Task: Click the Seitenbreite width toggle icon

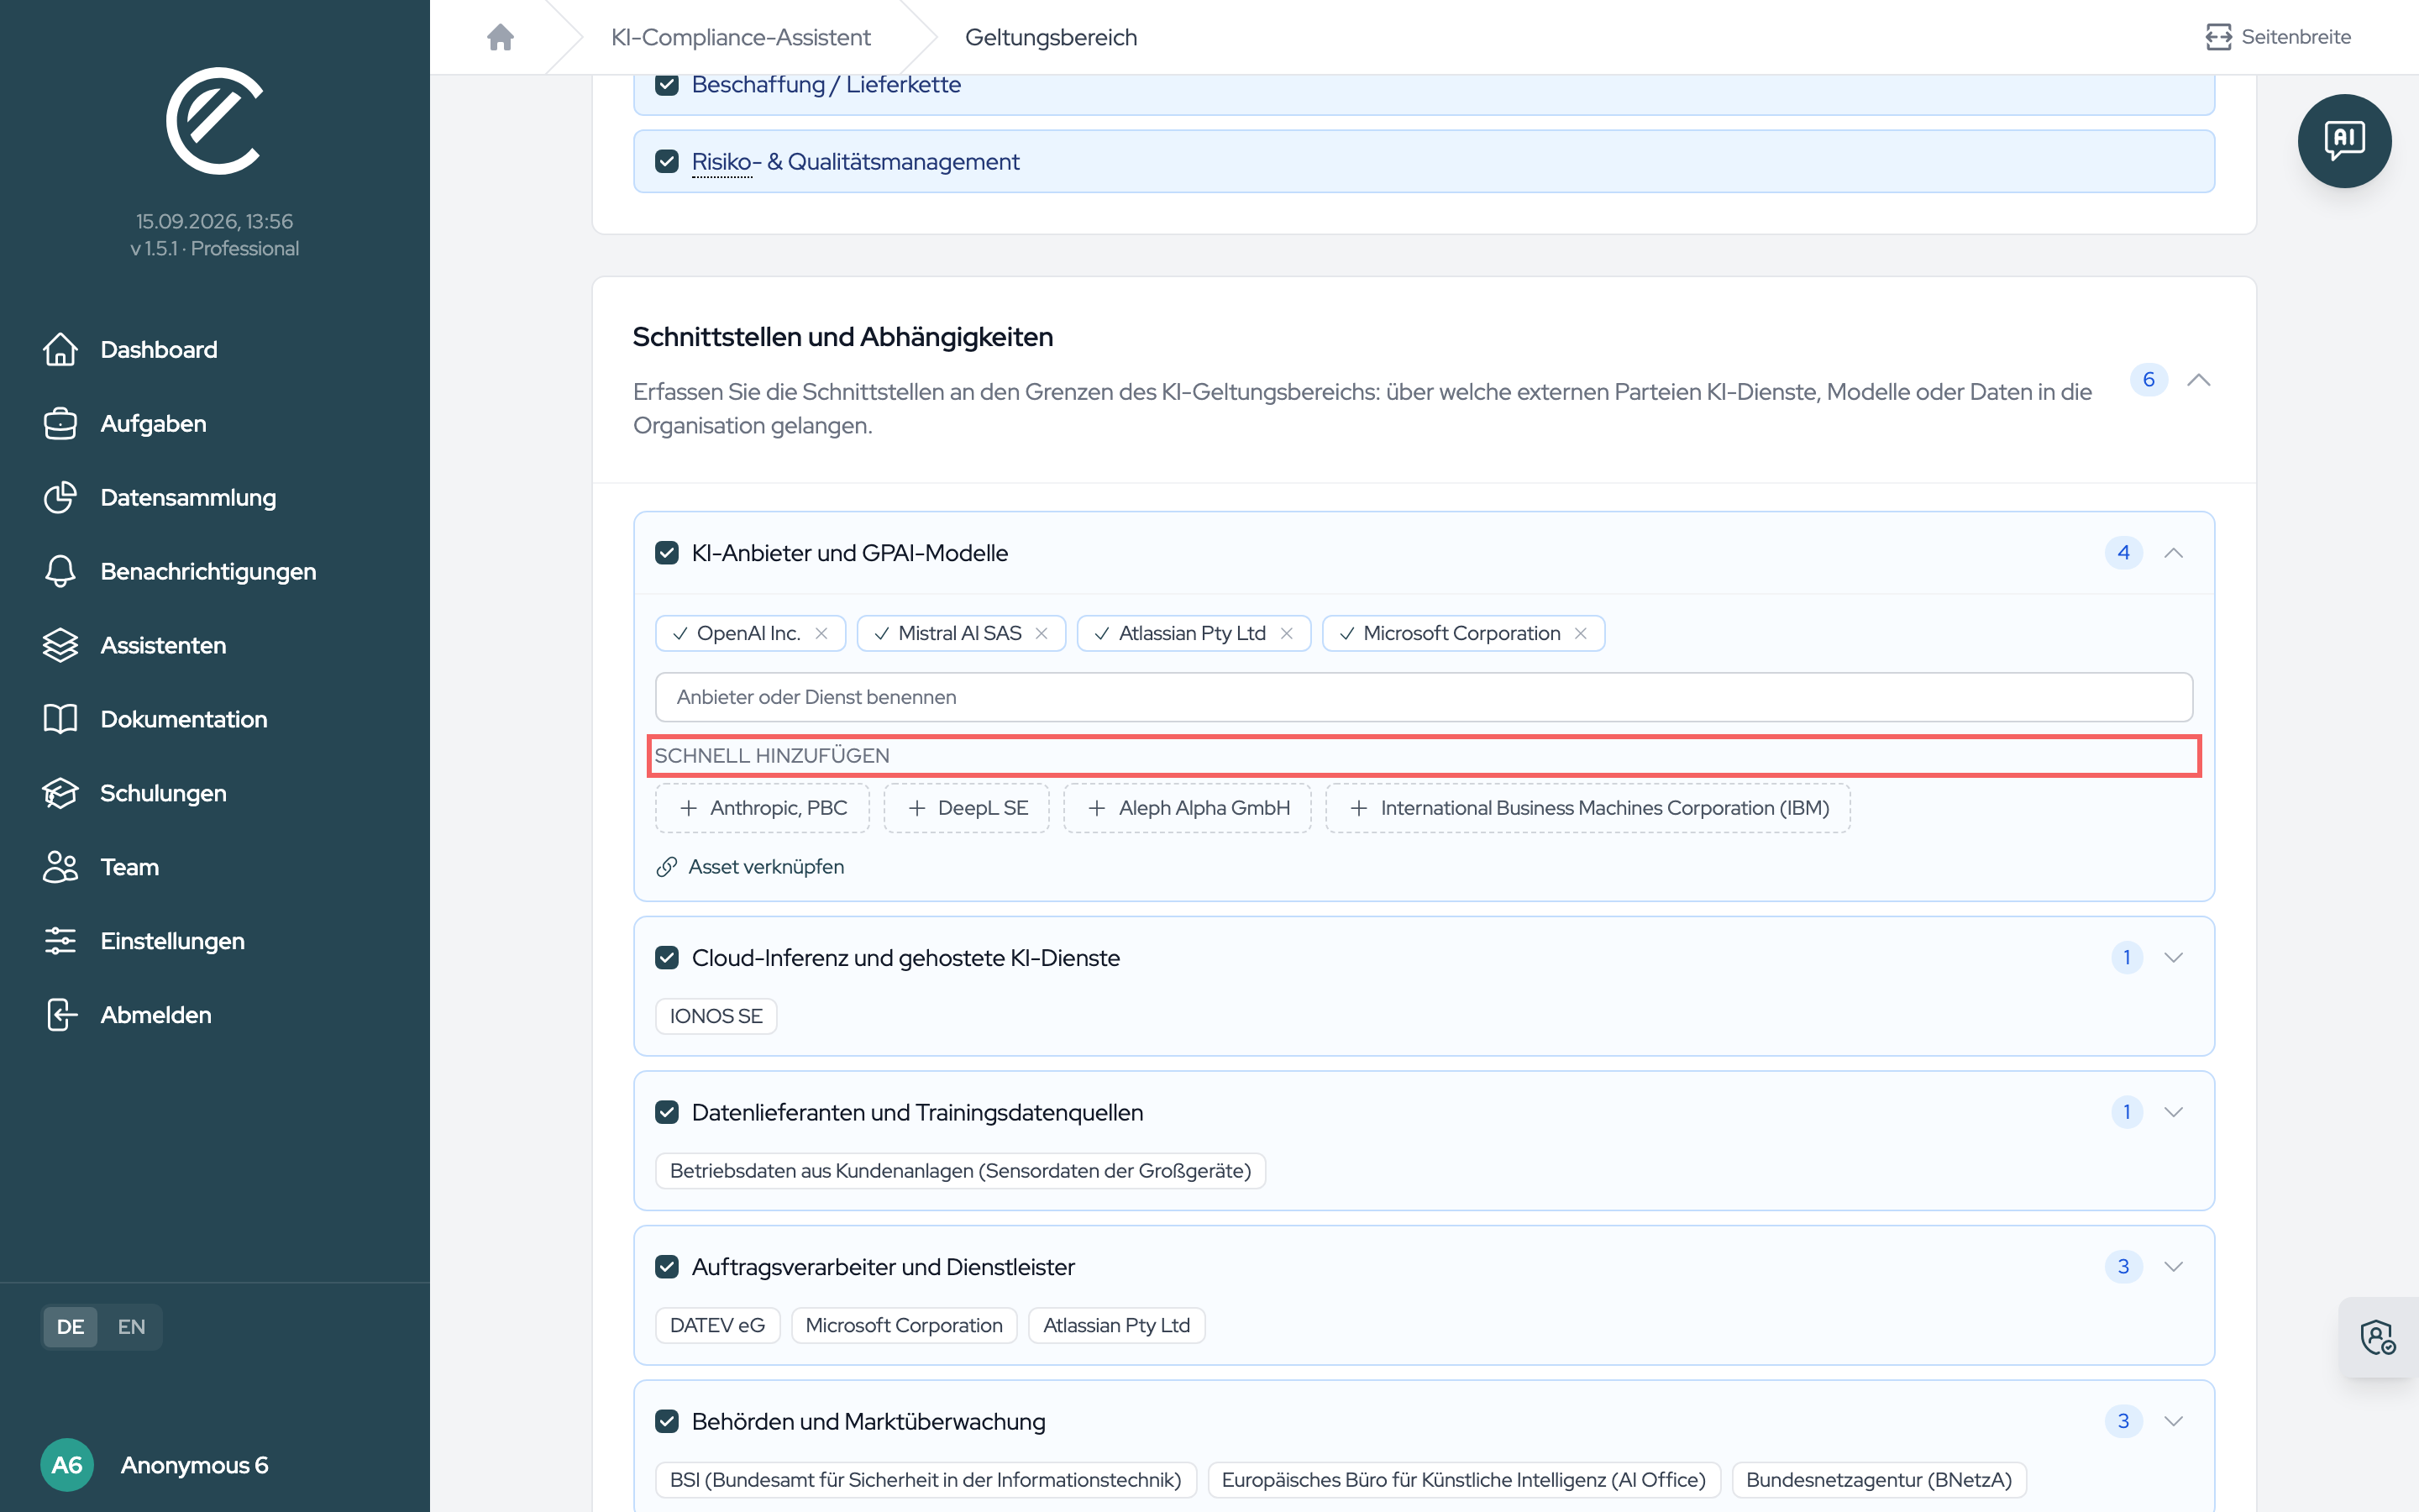Action: coord(2218,37)
